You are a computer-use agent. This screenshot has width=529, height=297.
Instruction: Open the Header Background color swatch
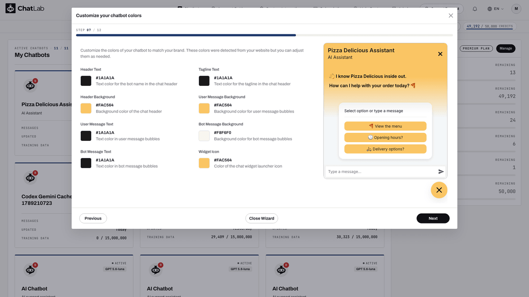(x=86, y=108)
